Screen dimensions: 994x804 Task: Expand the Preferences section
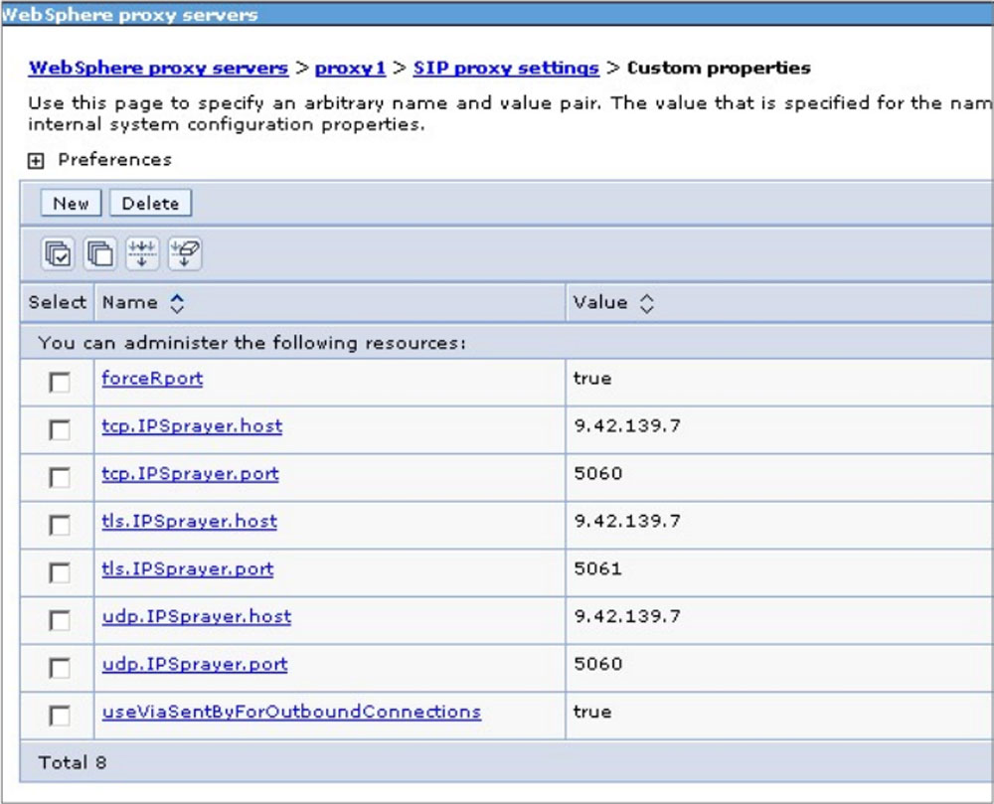tap(36, 161)
